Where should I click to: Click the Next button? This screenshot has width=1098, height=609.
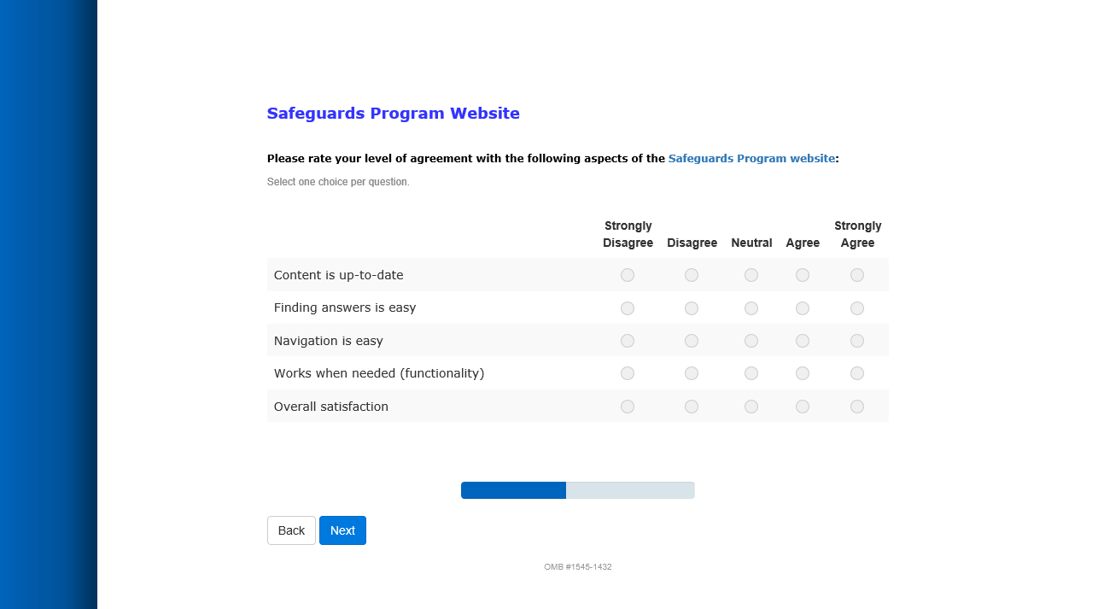click(342, 530)
